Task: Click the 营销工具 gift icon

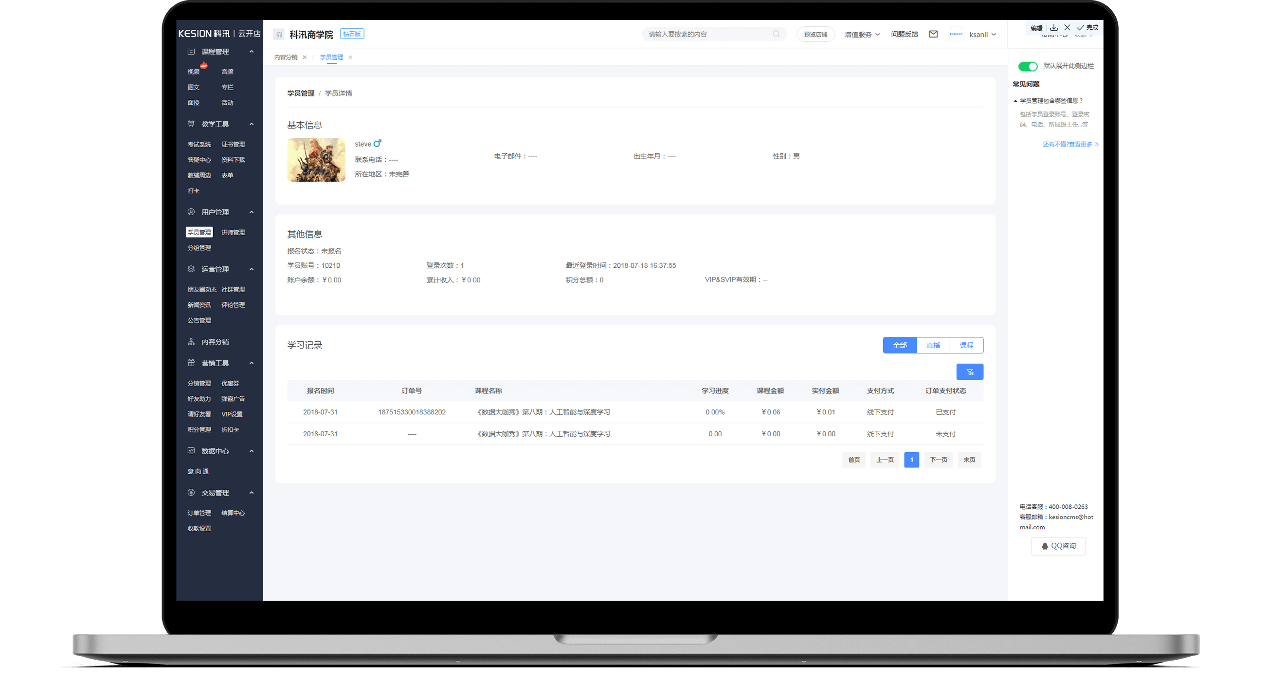Action: 191,363
